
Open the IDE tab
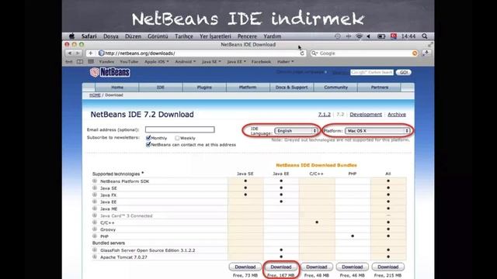[161, 88]
